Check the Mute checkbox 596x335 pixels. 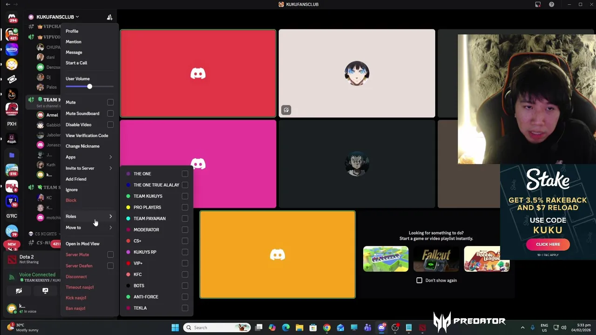[110, 102]
